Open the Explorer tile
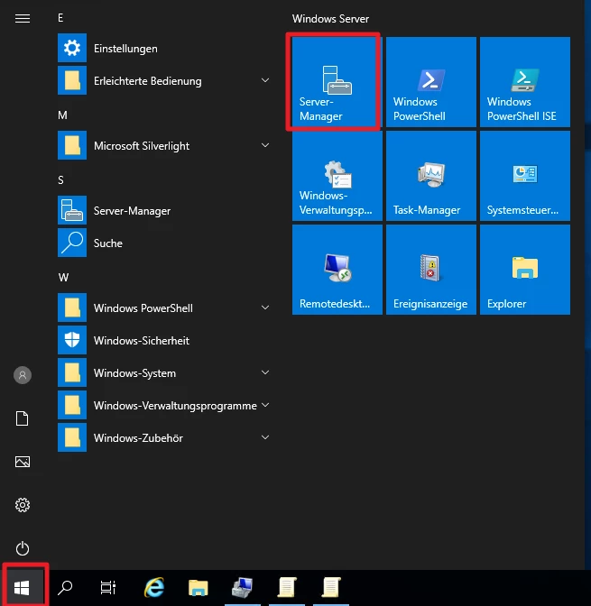Viewport: 591px width, 606px height. 524,270
